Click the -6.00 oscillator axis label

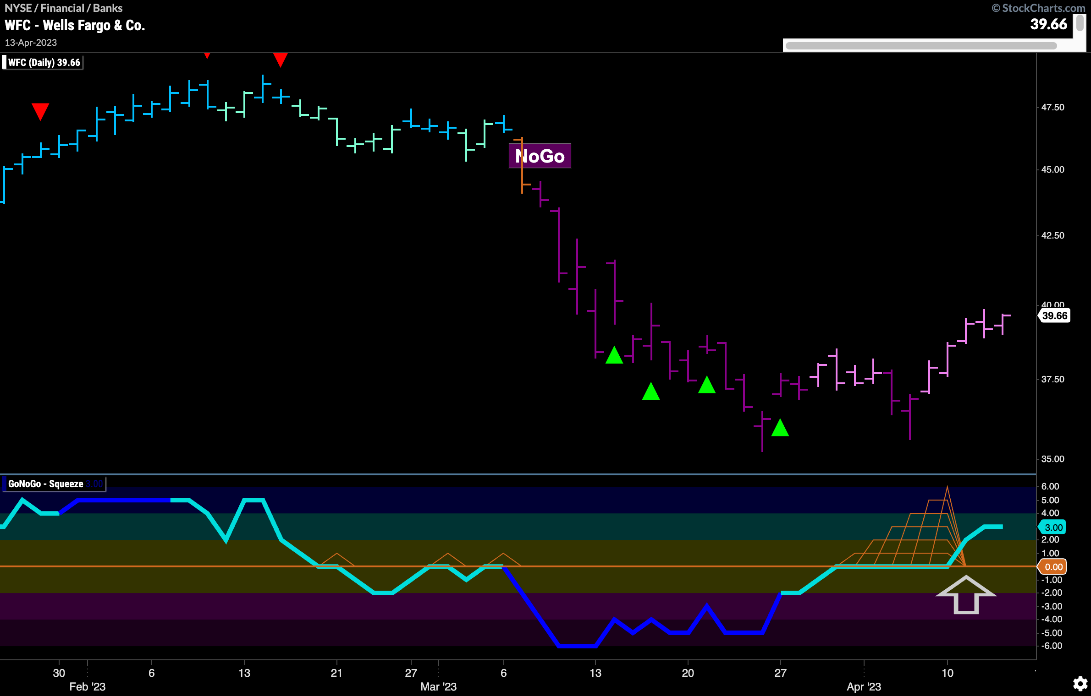1052,646
